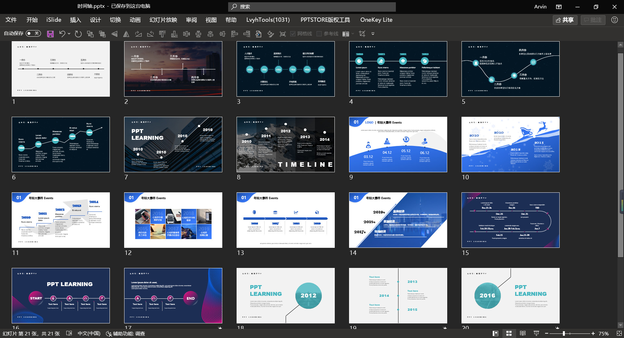This screenshot has height=338, width=624.
Task: Click the vertical scrollbar down arrow
Action: [x=620, y=325]
